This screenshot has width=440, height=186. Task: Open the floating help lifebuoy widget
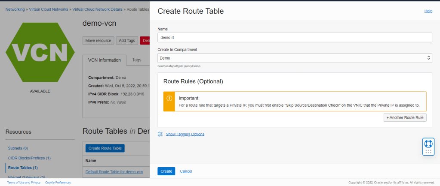point(428,146)
